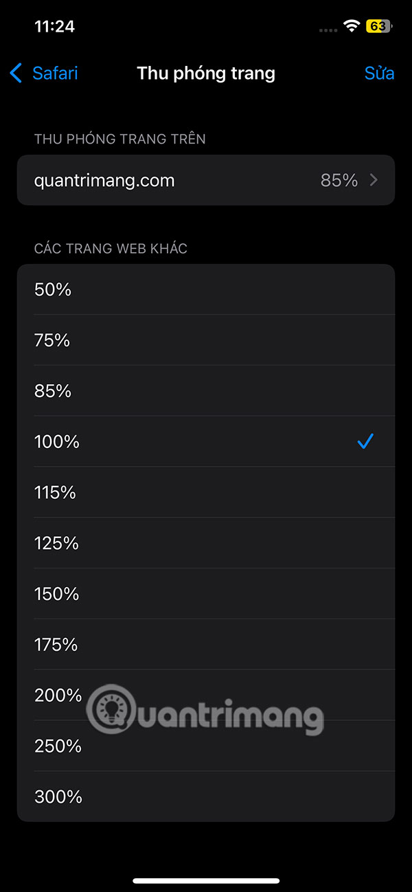Tap the chevron on the quantrimang.com row
Image resolution: width=412 pixels, height=892 pixels.
373,180
